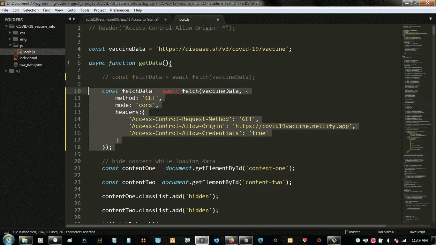
Task: Click the FOLDERS heading in the sidebar
Action: (x=14, y=20)
